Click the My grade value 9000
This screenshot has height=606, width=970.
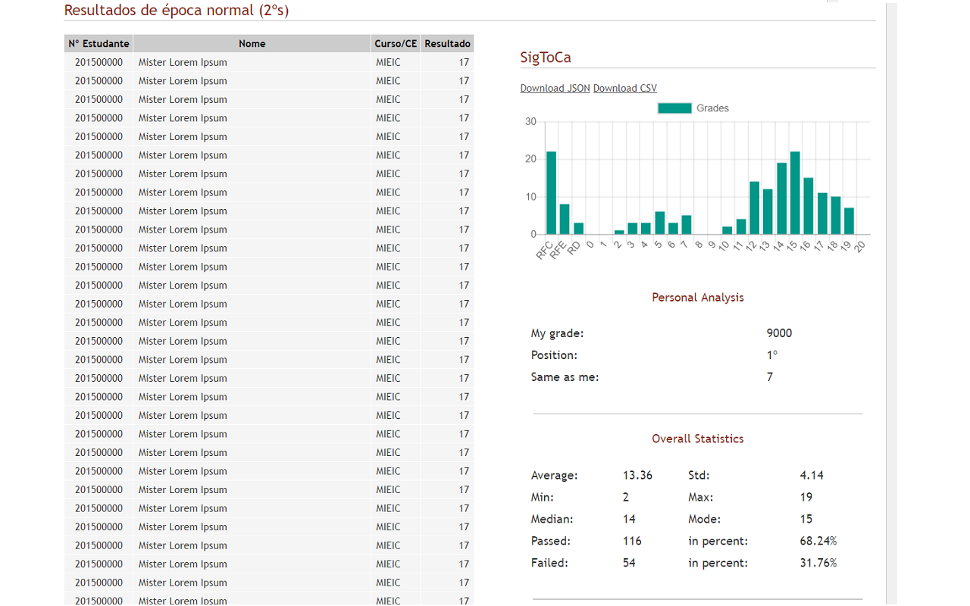(x=779, y=333)
